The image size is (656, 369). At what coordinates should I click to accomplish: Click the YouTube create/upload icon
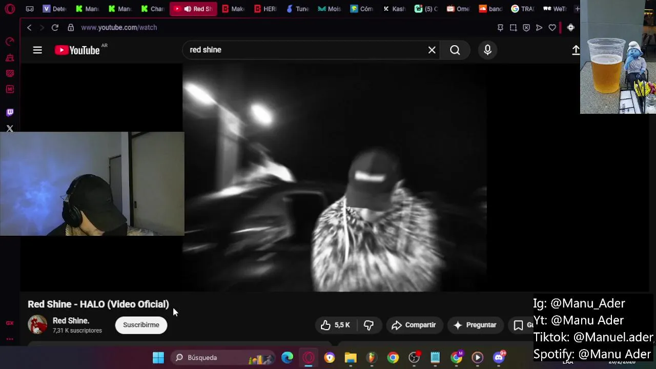pyautogui.click(x=576, y=50)
